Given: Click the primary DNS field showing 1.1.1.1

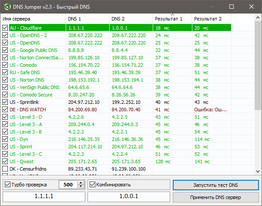Looking at the screenshot, I should (44, 196).
